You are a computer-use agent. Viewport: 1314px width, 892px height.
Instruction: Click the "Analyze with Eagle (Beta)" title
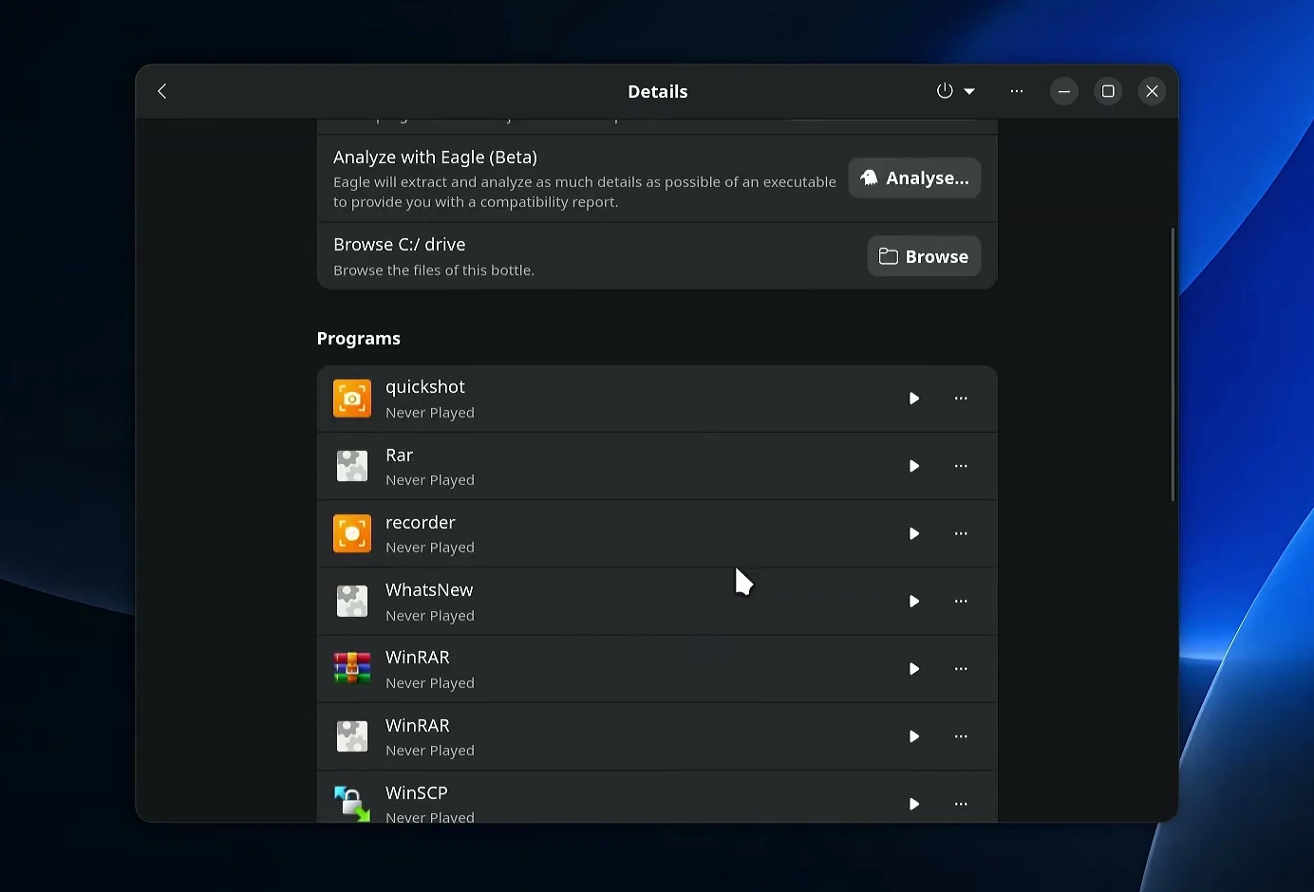(436, 158)
